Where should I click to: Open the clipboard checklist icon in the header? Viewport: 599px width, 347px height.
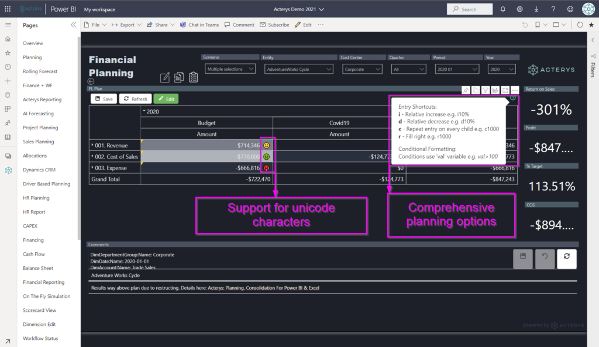click(x=194, y=77)
